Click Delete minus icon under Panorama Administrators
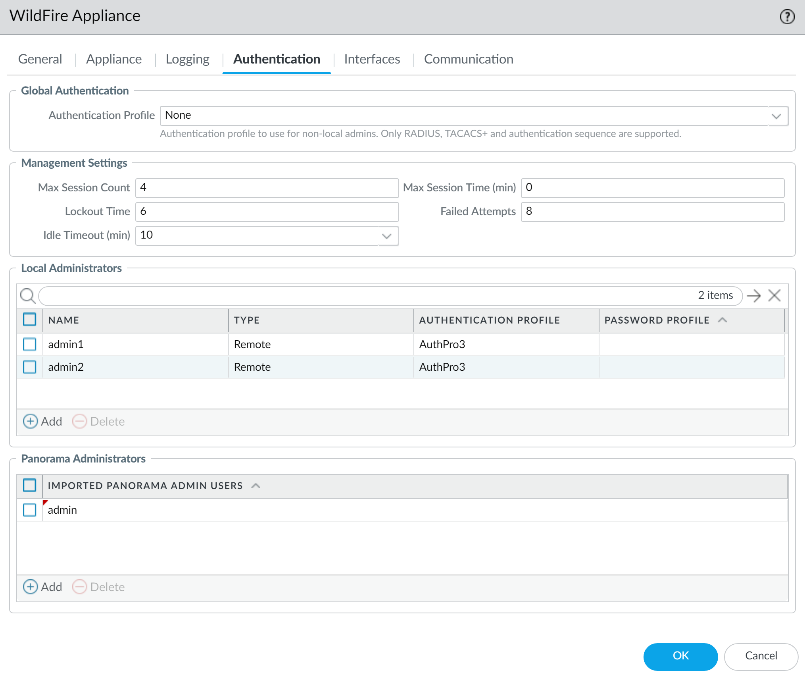Viewport: 805px width, 686px height. [79, 587]
